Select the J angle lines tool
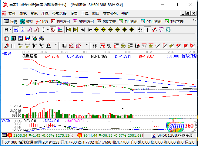The height and width of the screenshot is (146, 198). tap(158, 46)
